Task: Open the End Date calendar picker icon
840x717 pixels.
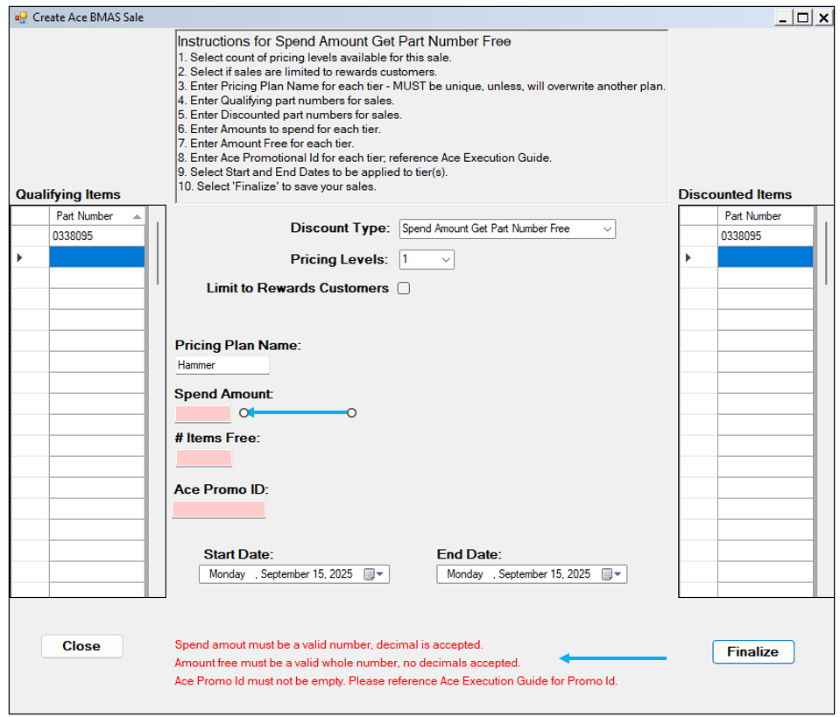Action: [x=611, y=574]
